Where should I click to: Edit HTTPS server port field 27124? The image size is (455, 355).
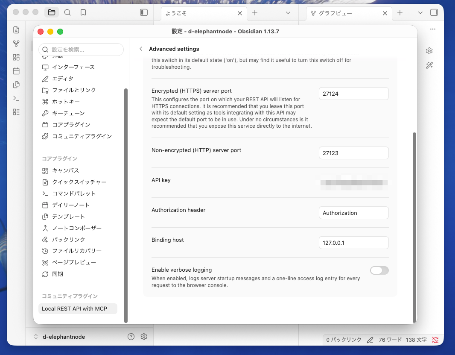(x=353, y=94)
